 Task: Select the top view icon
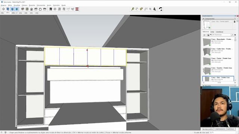point(27,9)
